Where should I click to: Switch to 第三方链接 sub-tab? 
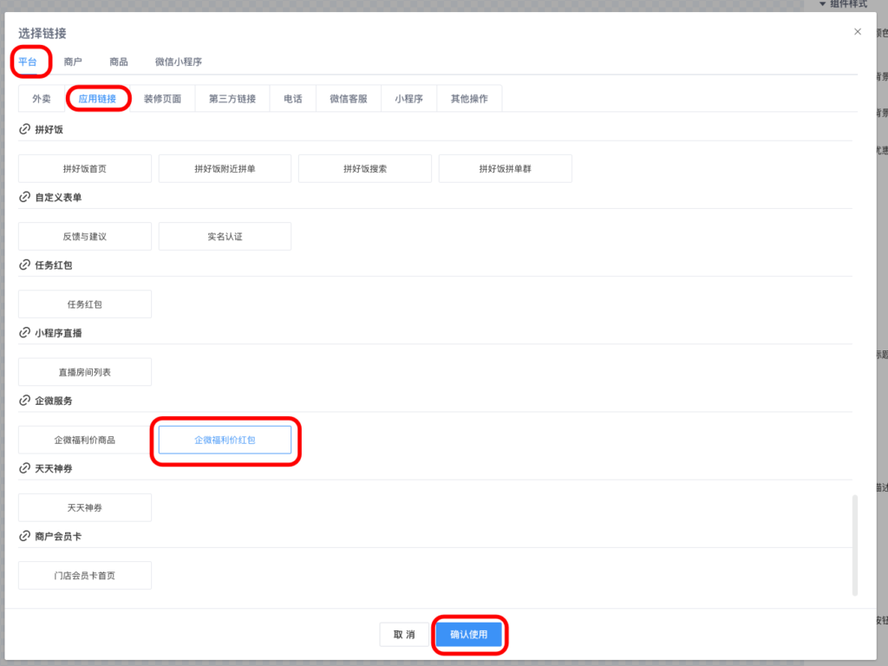tap(232, 99)
